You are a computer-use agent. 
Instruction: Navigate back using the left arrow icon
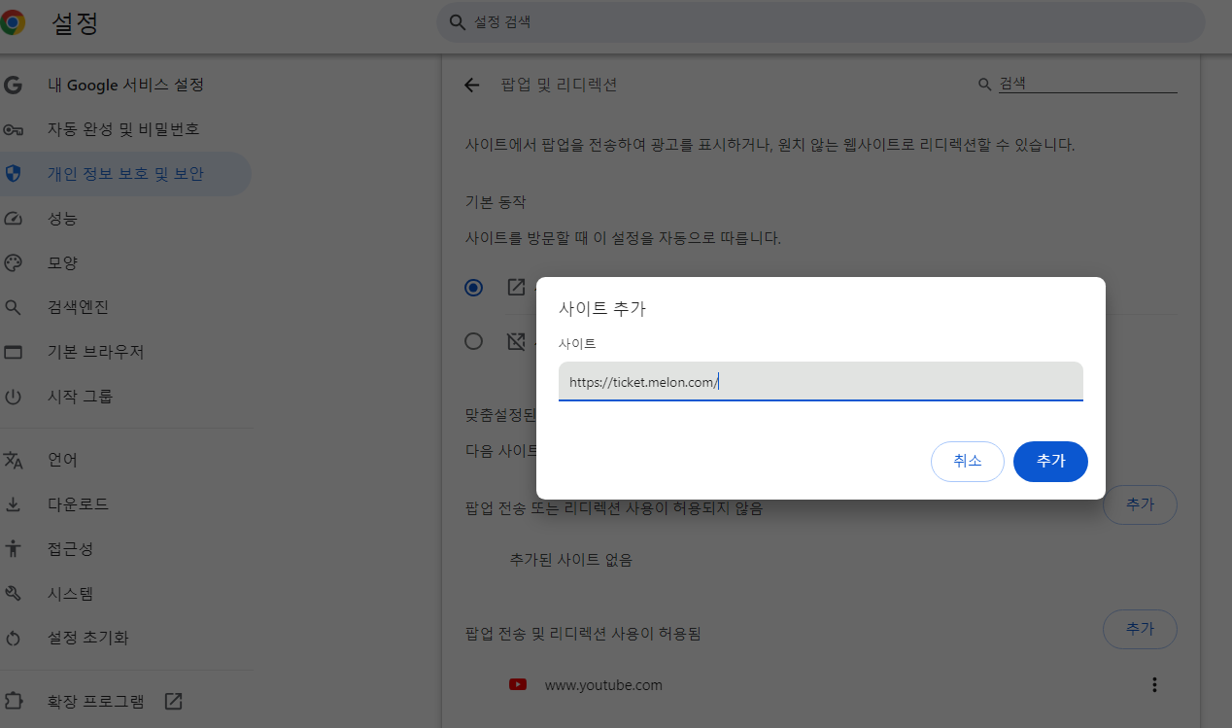[x=471, y=86]
